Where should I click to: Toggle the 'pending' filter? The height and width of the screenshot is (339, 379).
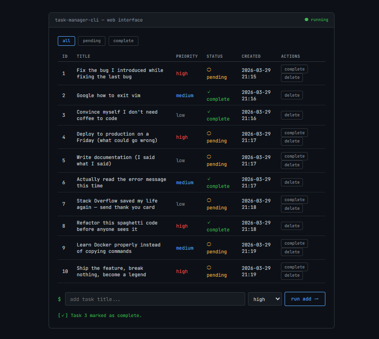click(x=91, y=41)
